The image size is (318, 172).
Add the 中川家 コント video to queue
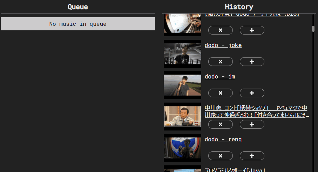pos(252,124)
